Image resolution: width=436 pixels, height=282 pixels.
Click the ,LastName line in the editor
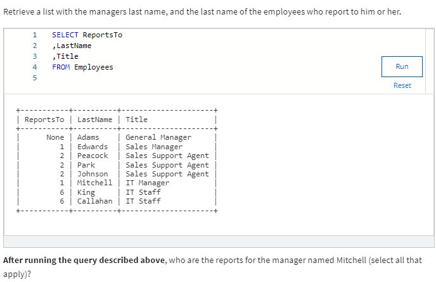click(x=72, y=46)
